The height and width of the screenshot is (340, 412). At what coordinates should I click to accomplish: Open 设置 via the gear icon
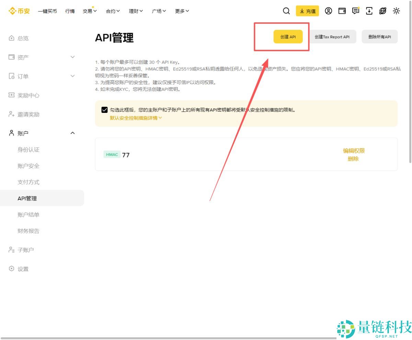click(12, 269)
